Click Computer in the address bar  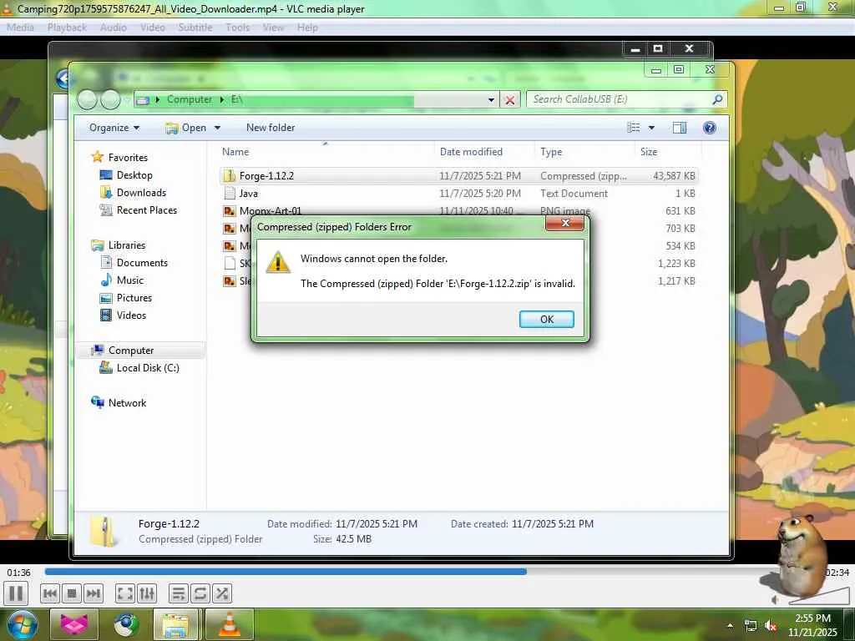click(190, 99)
